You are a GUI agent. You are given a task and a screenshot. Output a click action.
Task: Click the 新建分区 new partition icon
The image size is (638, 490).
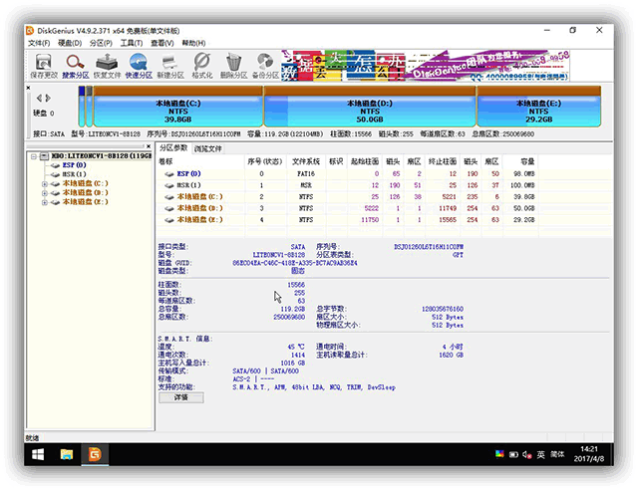click(170, 66)
